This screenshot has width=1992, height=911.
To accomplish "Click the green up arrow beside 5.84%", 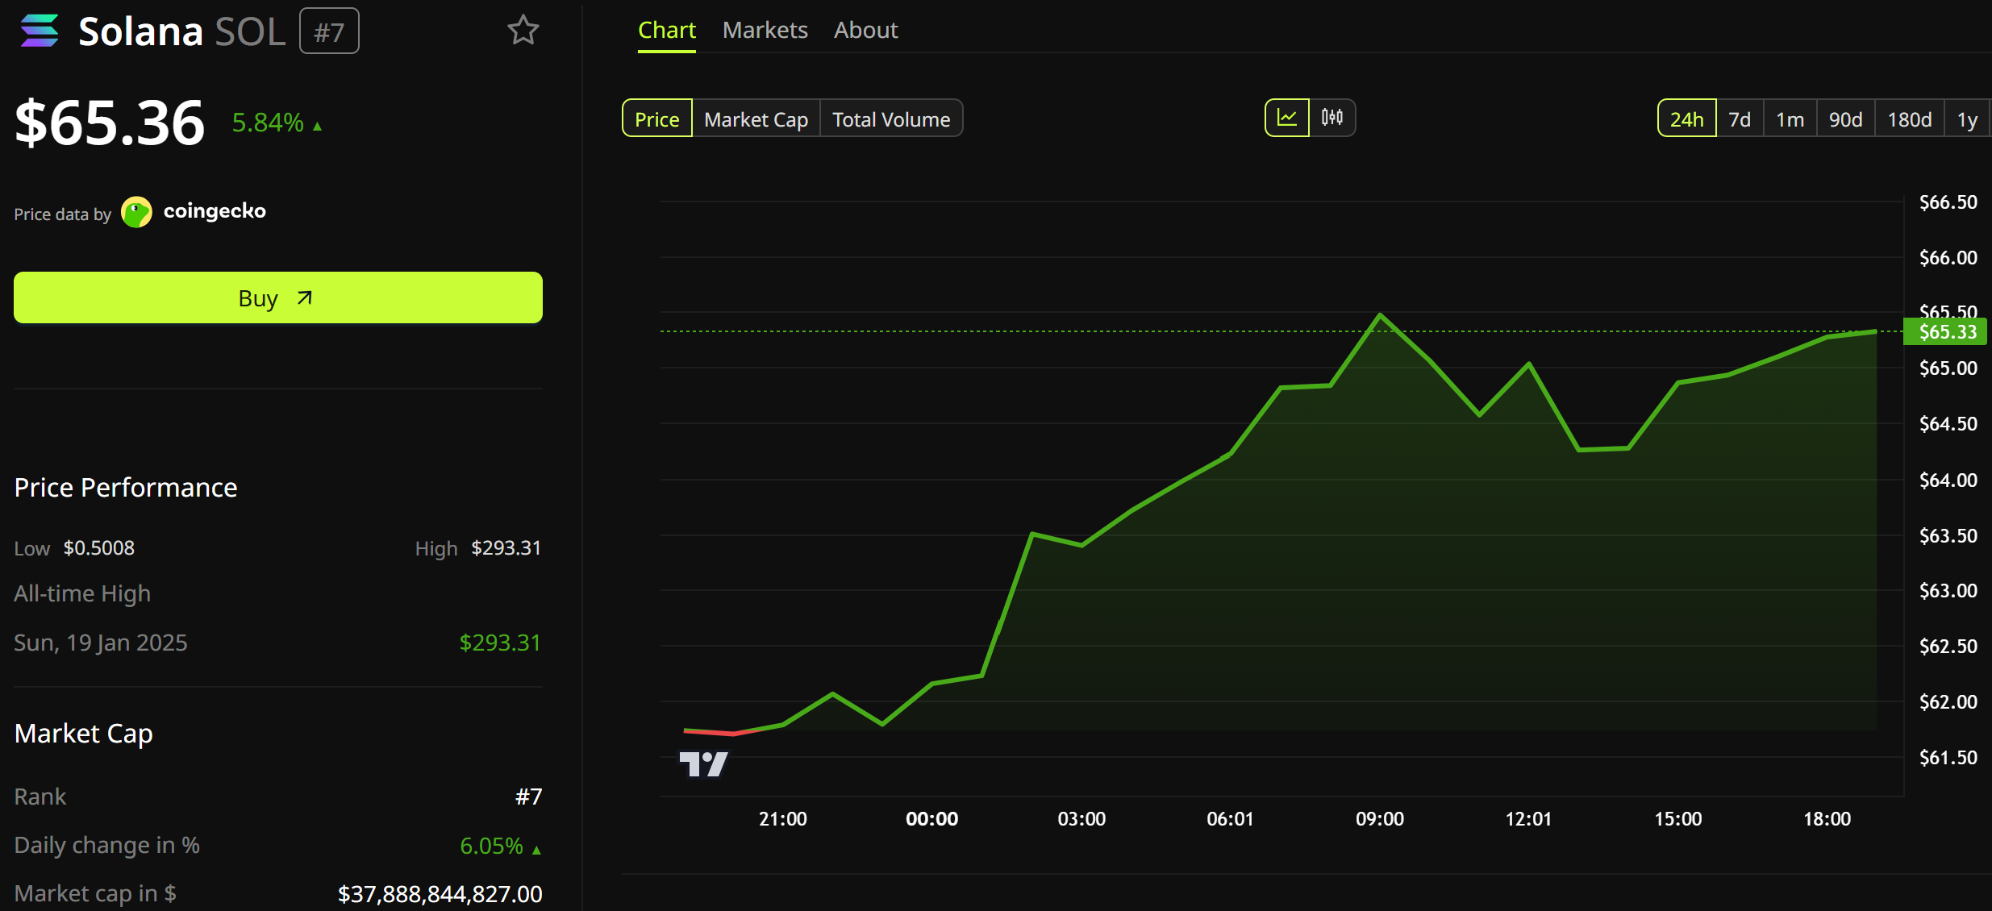I will click(318, 127).
